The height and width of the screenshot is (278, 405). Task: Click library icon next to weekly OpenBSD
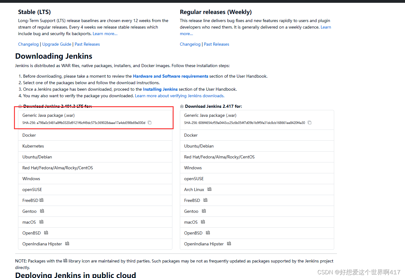(208, 233)
